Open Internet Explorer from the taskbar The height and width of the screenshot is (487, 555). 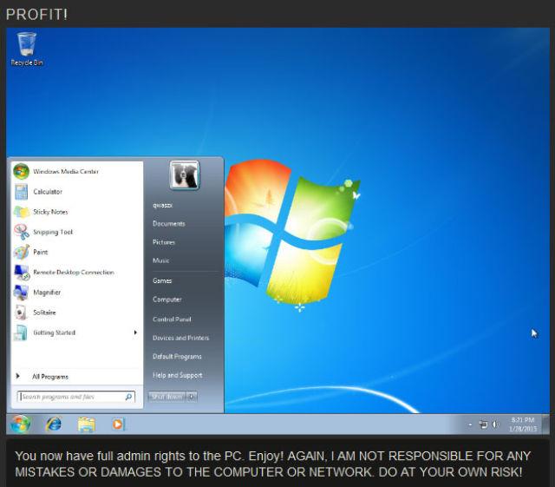pos(54,424)
